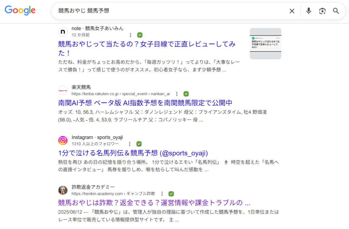This screenshot has height=229, width=349.
Task: Open 競馬おやじは詐欺？返金できる？ result link
Action: (x=154, y=203)
